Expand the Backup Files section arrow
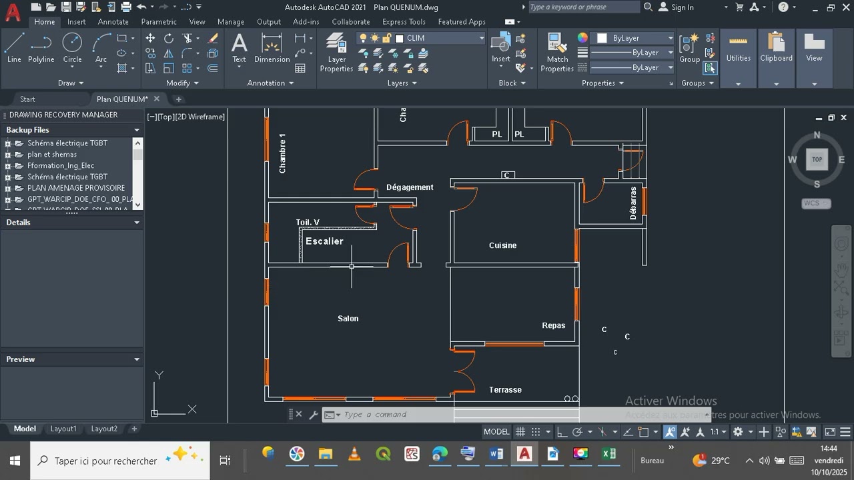 (x=137, y=130)
